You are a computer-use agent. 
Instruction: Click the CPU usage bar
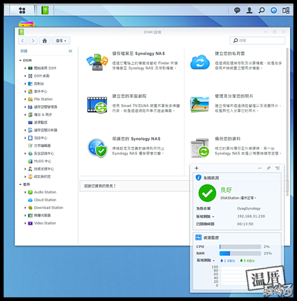point(240,246)
